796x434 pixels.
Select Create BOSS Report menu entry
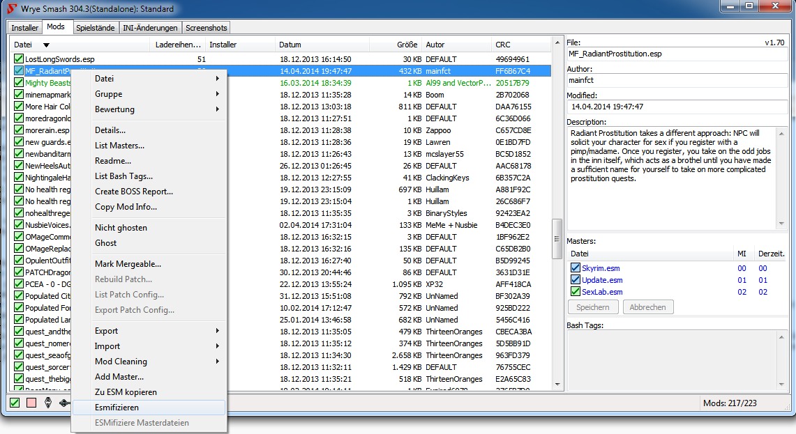pos(134,192)
